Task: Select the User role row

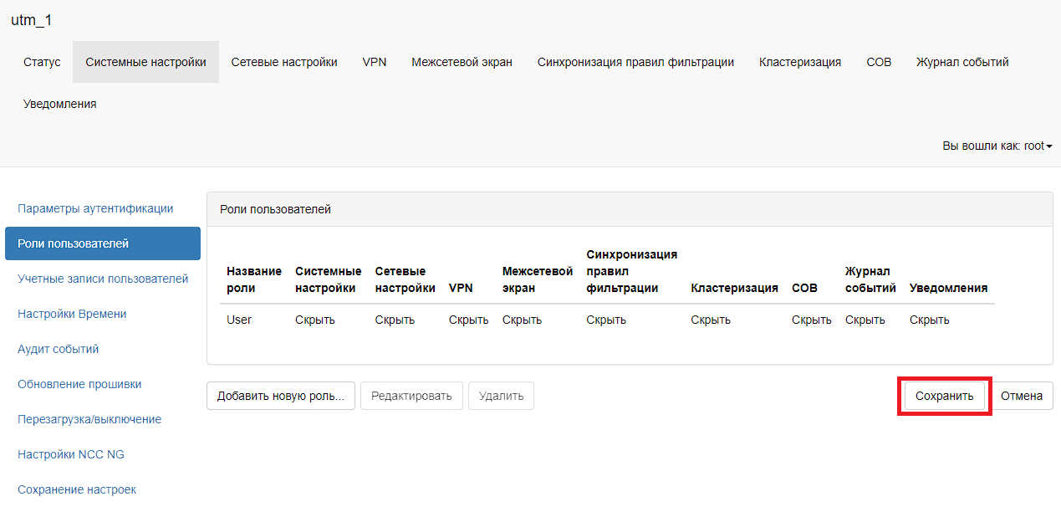Action: (x=239, y=320)
